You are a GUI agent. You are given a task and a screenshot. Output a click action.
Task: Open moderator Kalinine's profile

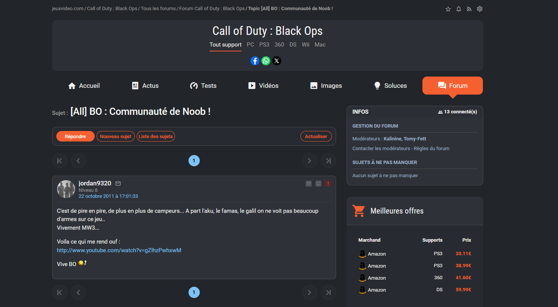(x=392, y=139)
